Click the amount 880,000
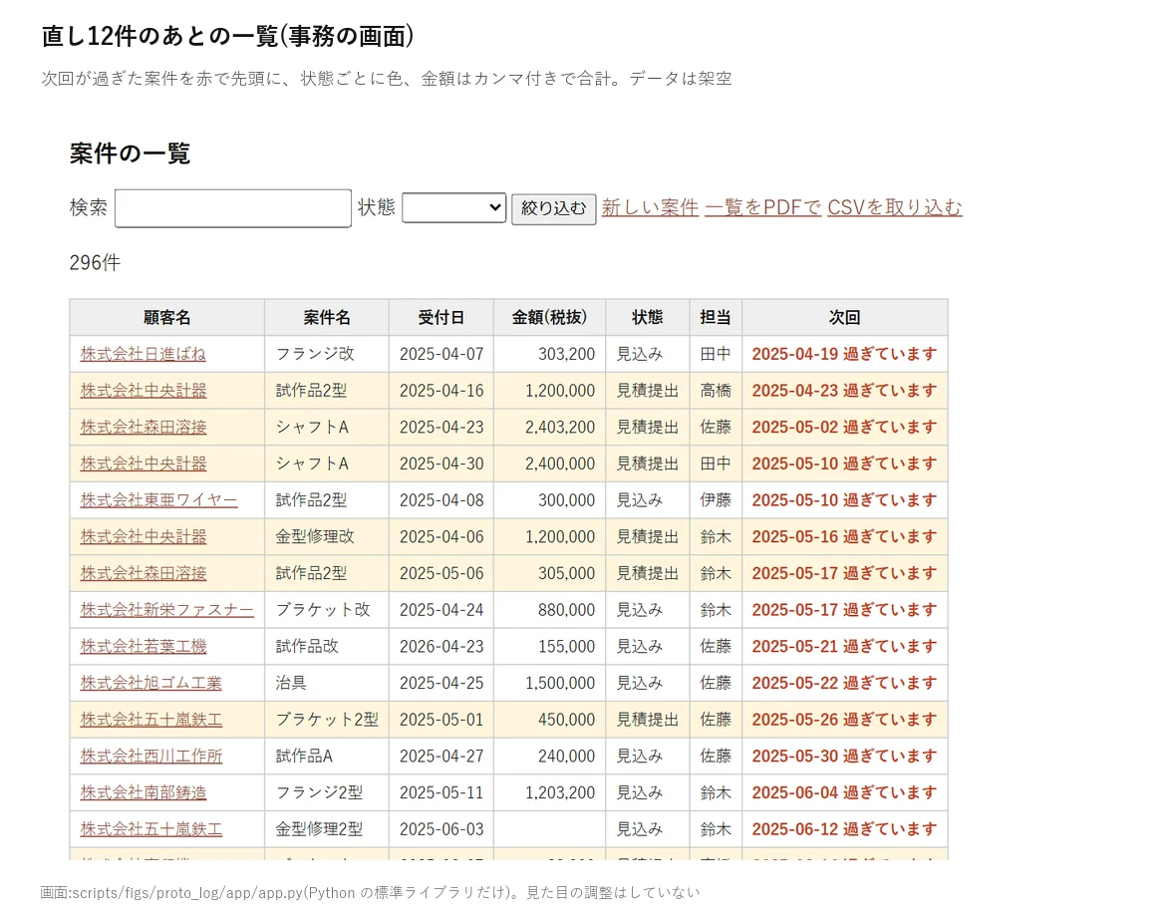1176x920 pixels. coord(566,609)
